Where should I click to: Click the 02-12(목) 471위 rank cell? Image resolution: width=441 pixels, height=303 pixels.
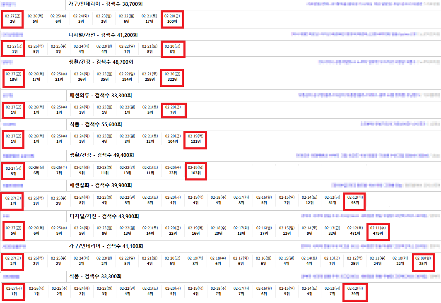tap(354, 231)
